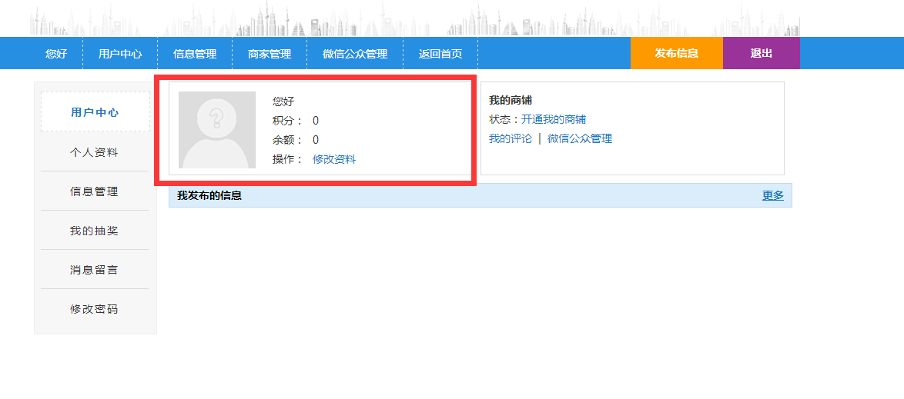Open 信息管理 in the top navigation bar
The image size is (904, 399).
(x=195, y=54)
